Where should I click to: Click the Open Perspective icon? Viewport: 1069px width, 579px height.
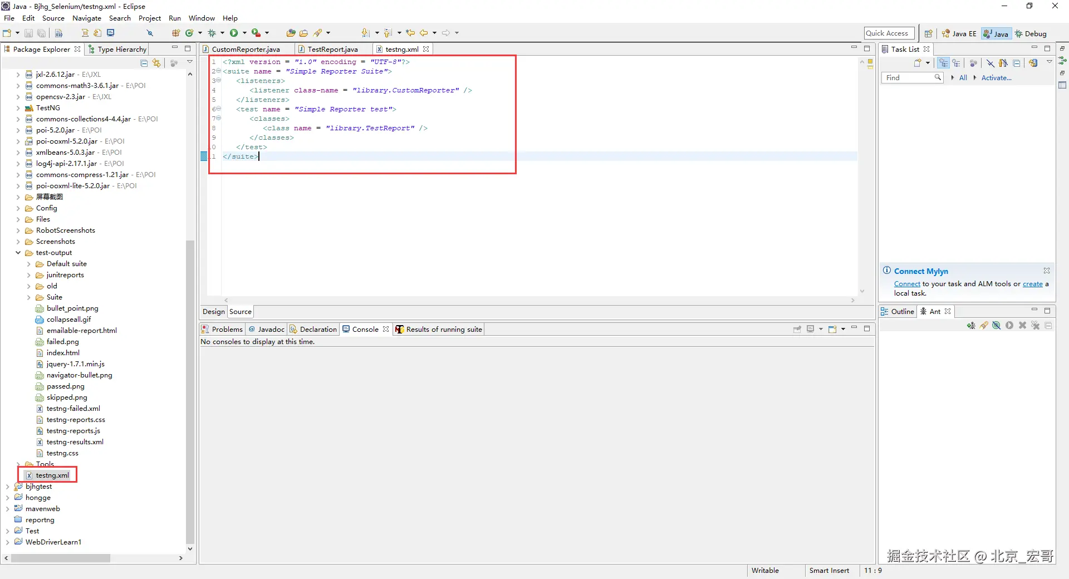point(928,33)
